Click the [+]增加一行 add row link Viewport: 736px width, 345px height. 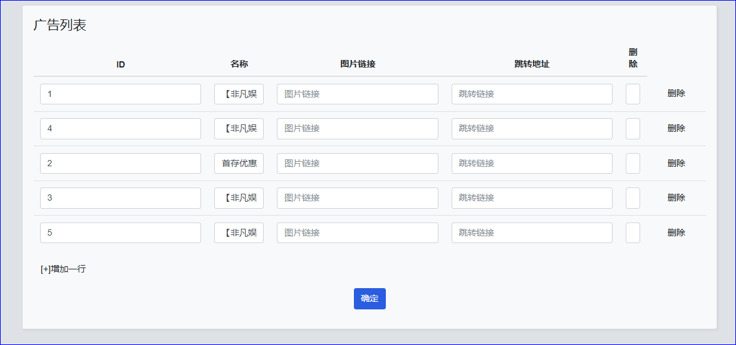coord(63,269)
